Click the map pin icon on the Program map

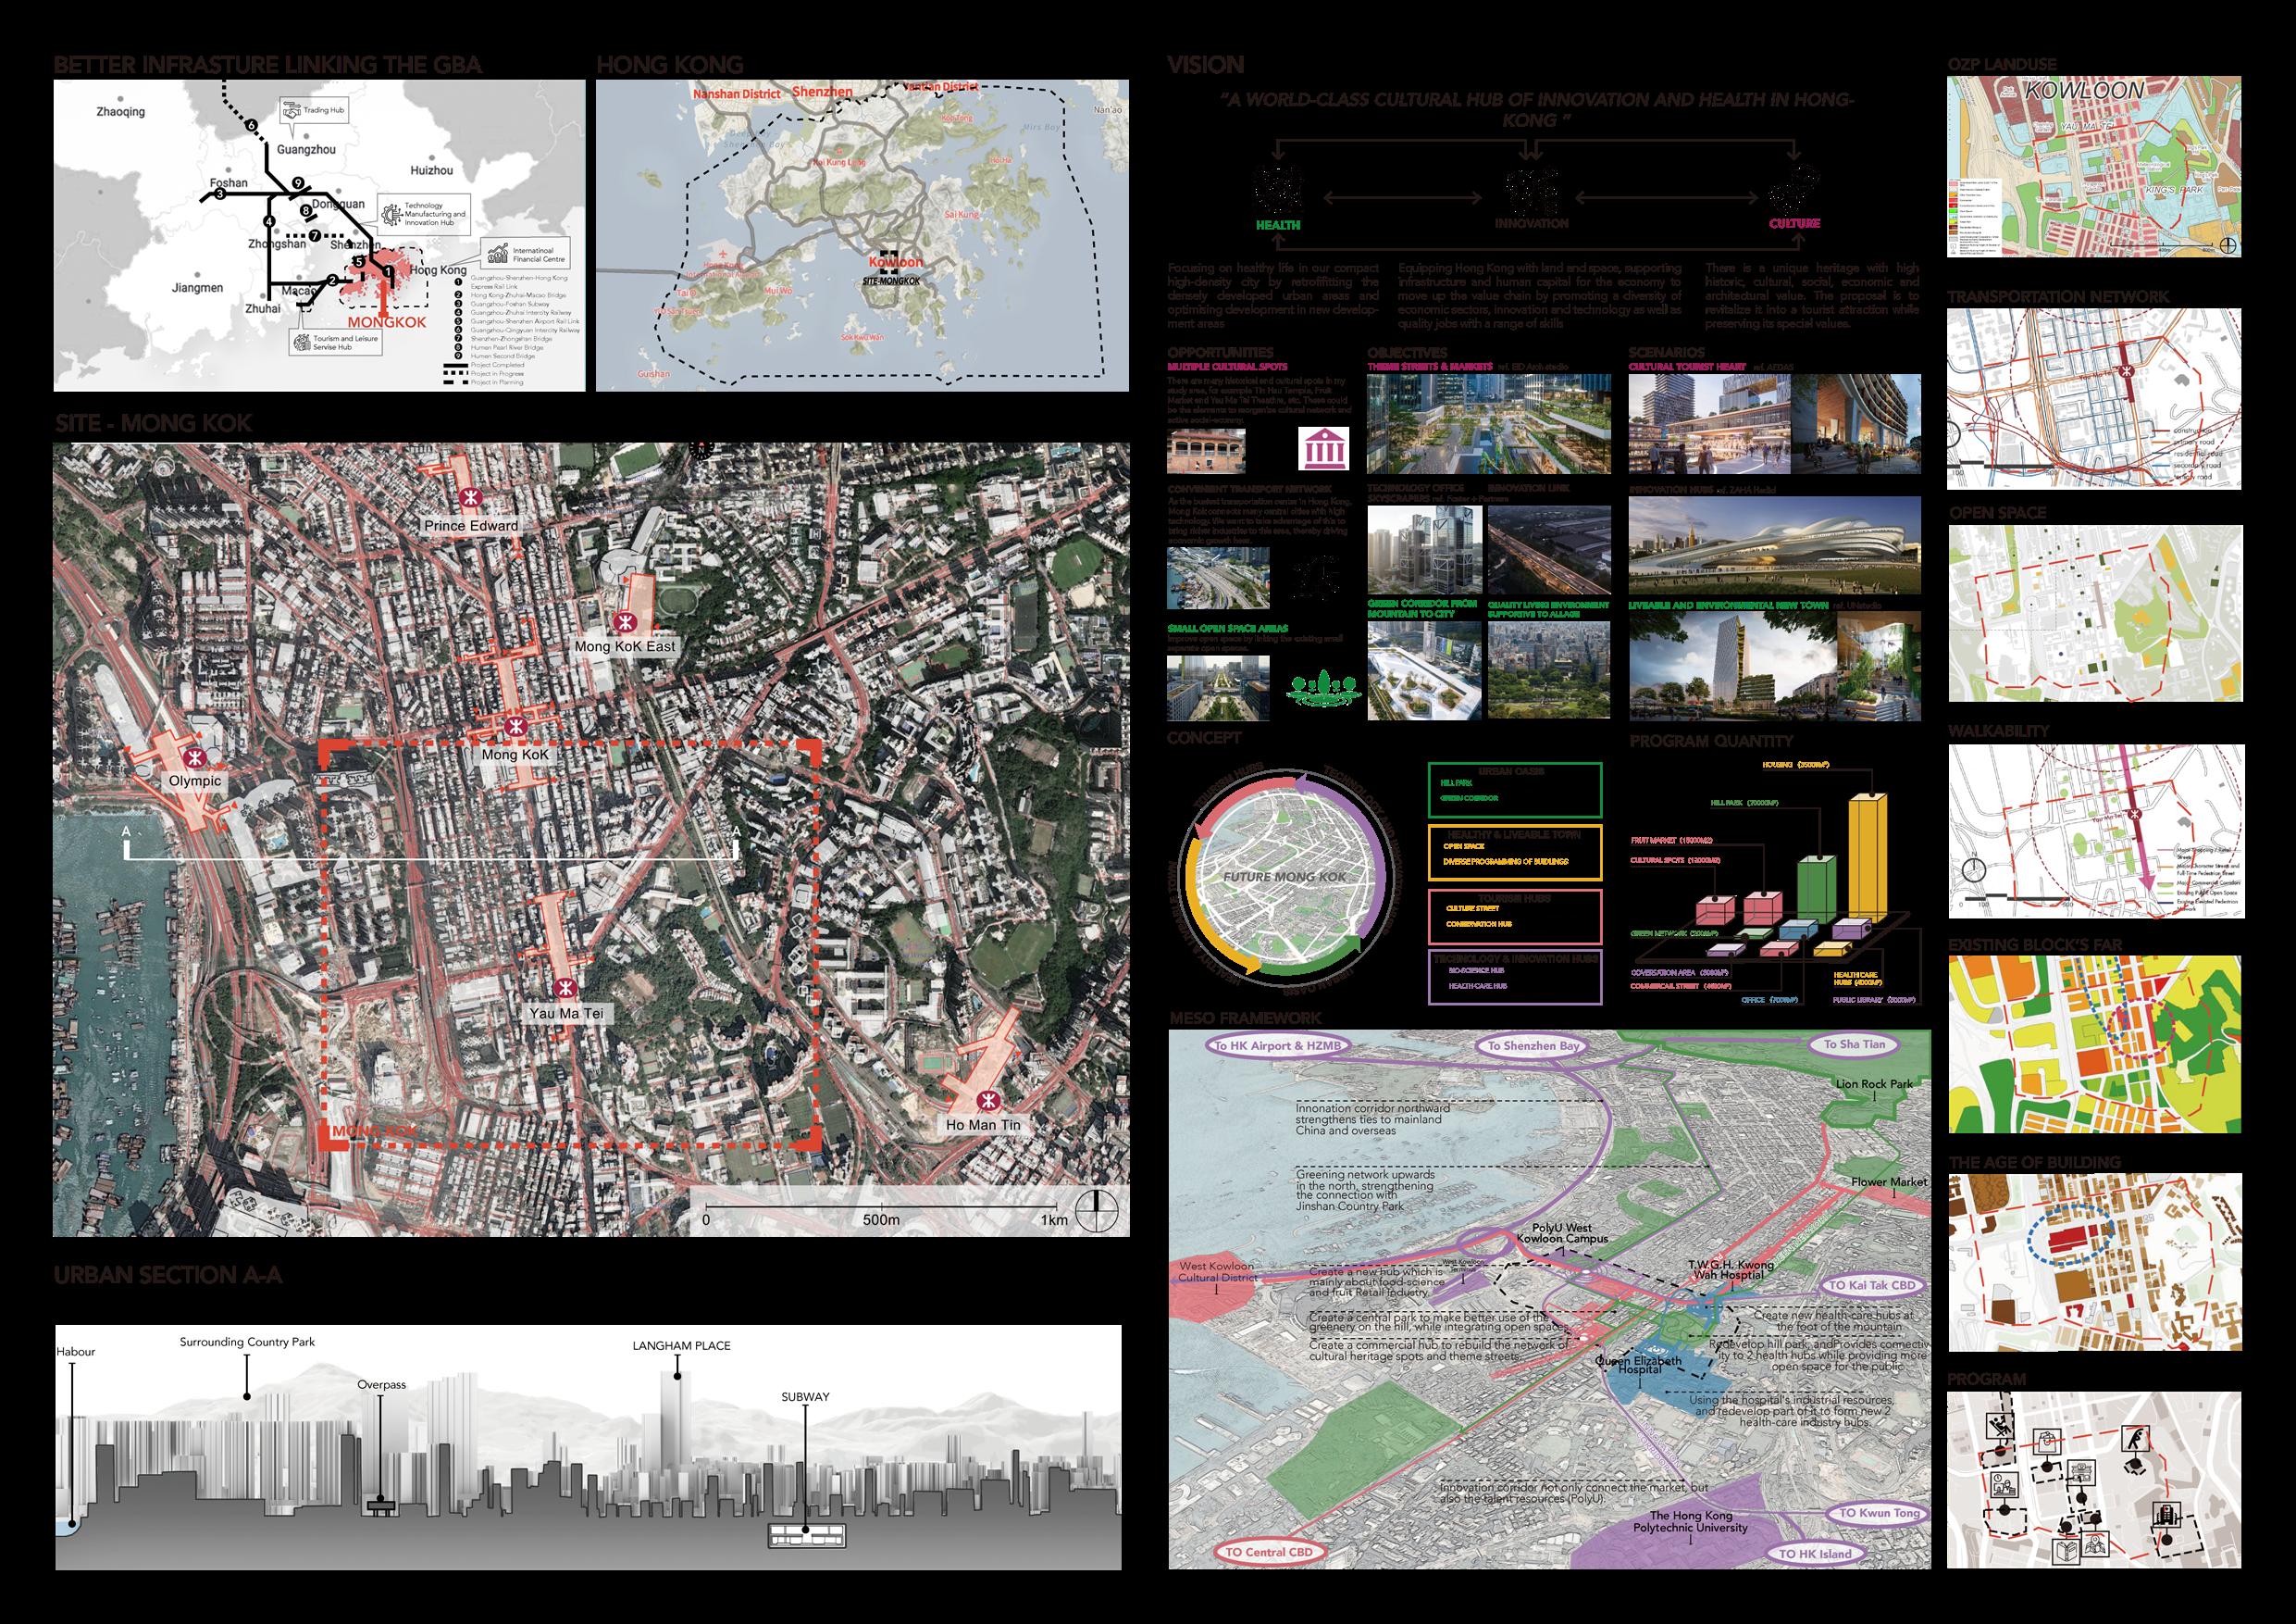pyautogui.click(x=2096, y=1544)
